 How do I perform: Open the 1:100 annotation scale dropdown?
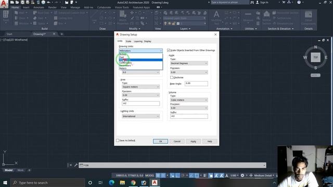(x=235, y=176)
